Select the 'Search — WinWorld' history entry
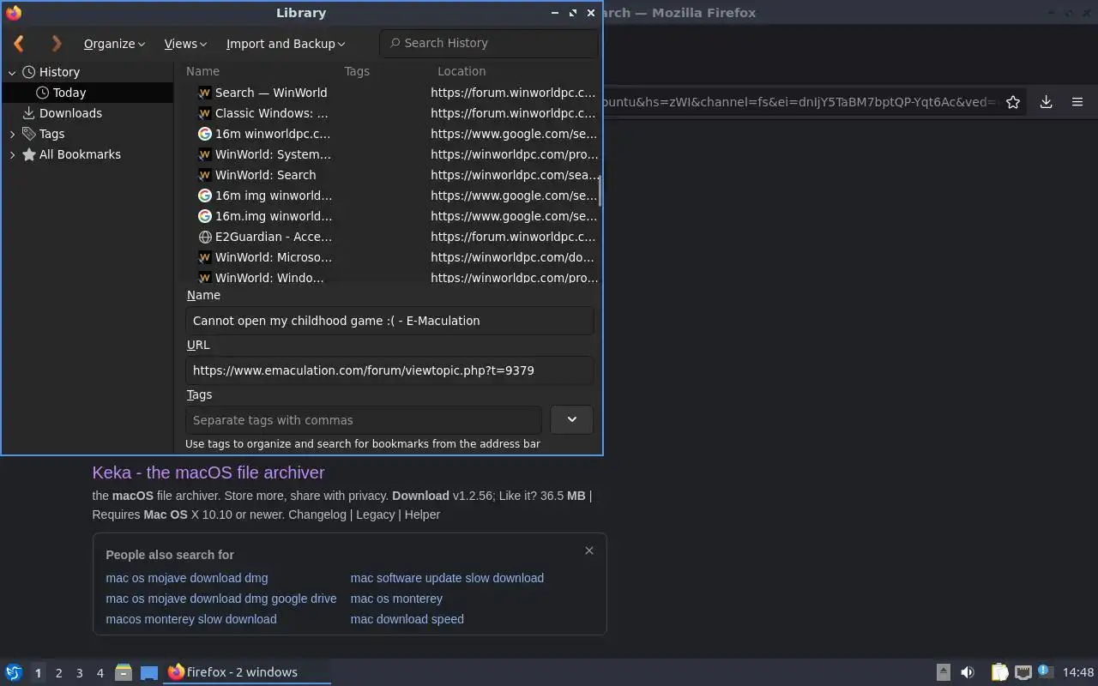 tap(386, 93)
